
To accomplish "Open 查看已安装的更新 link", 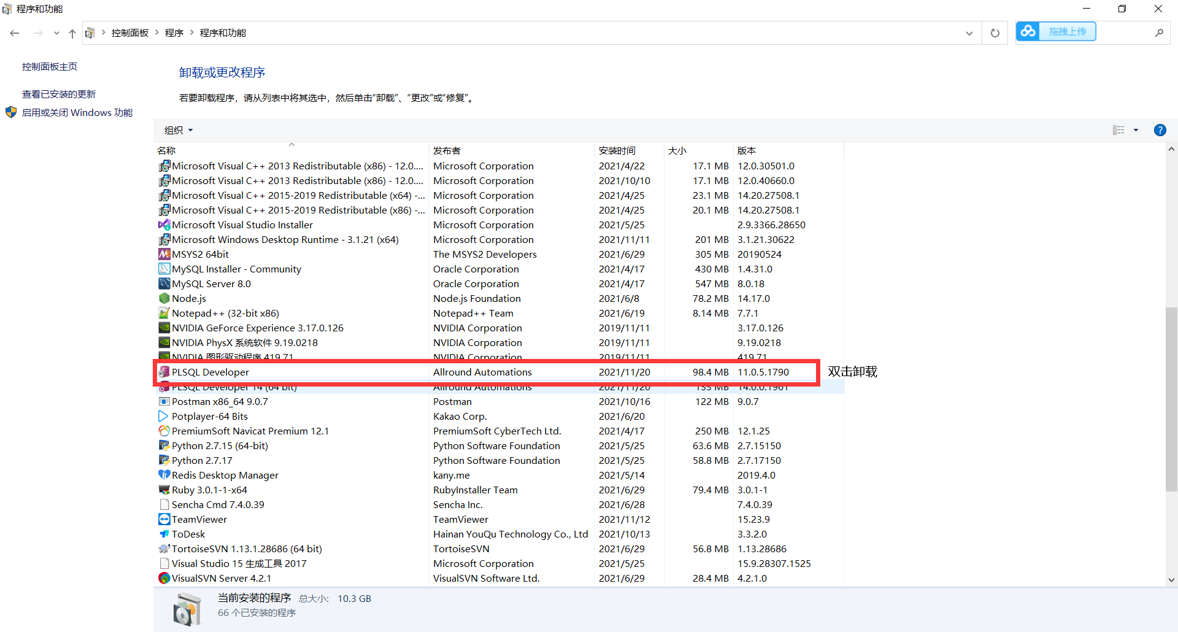I will pyautogui.click(x=59, y=94).
